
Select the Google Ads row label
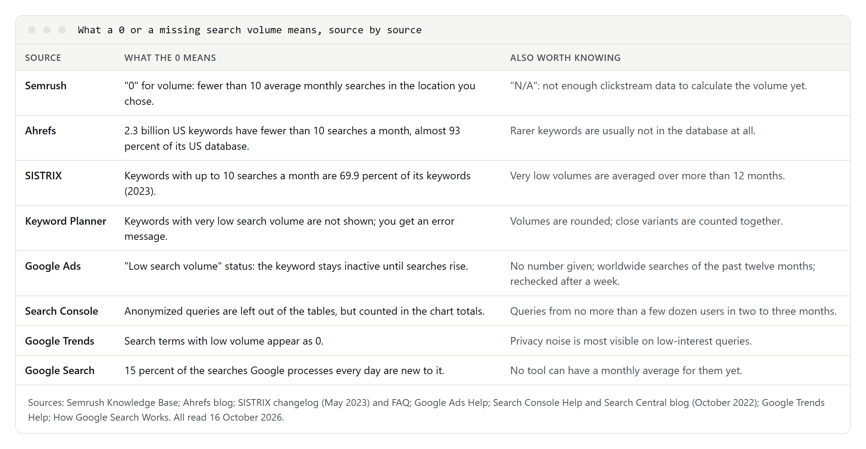click(x=53, y=266)
